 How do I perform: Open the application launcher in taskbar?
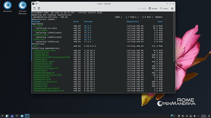2,116
